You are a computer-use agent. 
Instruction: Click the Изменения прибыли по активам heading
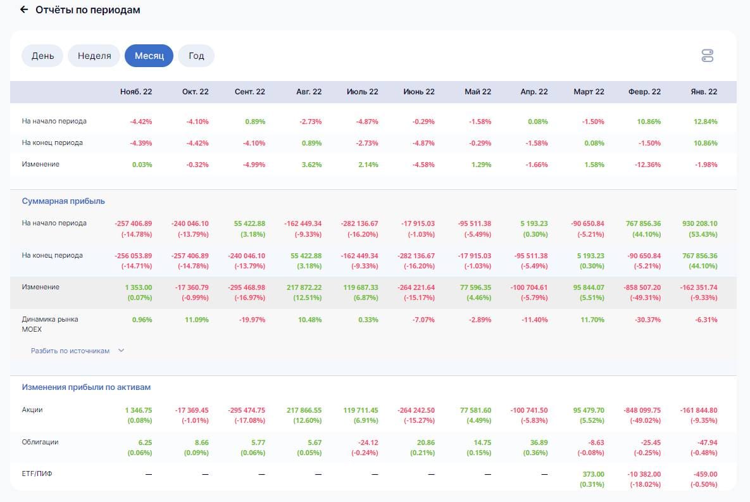click(x=86, y=387)
